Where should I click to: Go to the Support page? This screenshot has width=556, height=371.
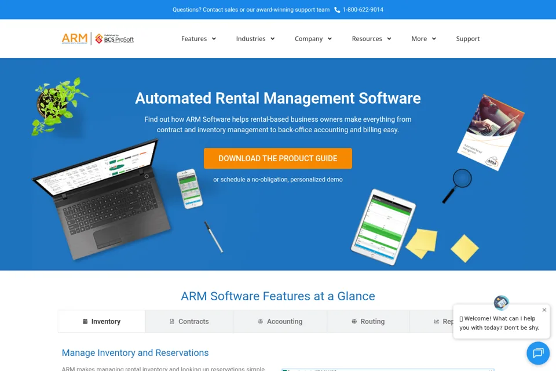coord(468,39)
